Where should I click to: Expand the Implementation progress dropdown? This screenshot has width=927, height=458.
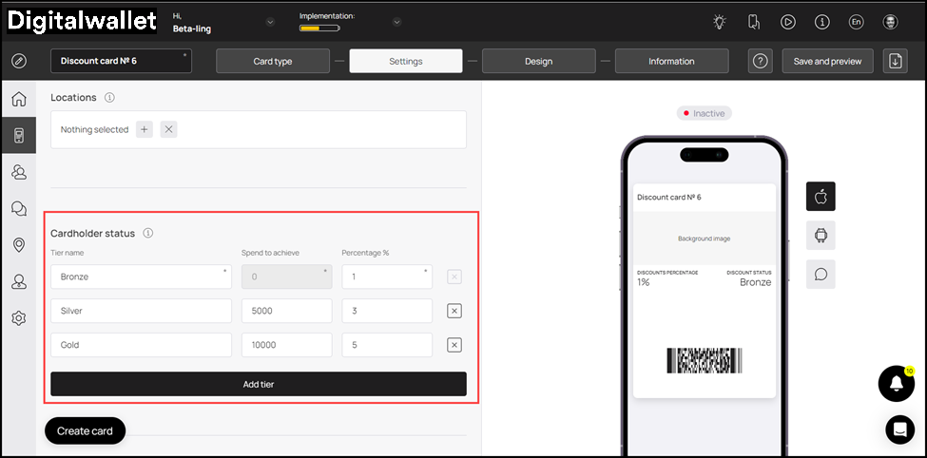click(x=396, y=23)
